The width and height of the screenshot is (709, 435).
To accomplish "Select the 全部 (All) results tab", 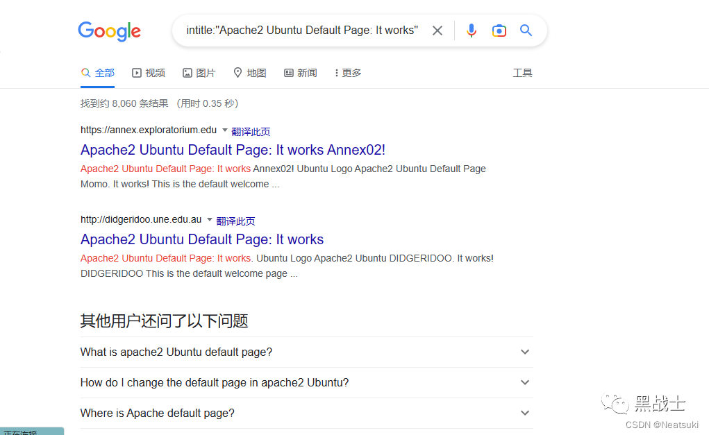I will [x=98, y=73].
